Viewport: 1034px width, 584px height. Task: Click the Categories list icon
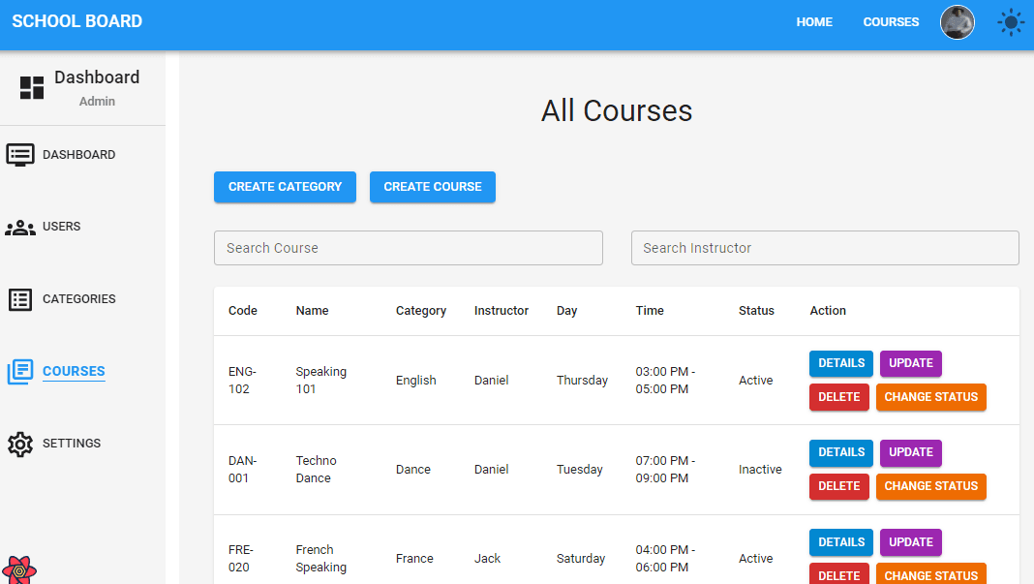pyautogui.click(x=20, y=299)
